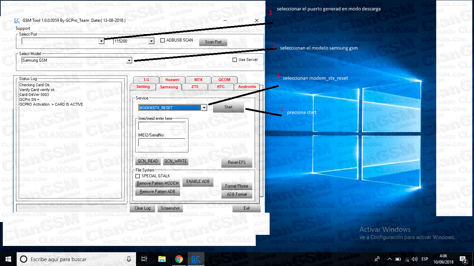Open the Windows Start menu
This screenshot has height=266, width=474.
pyautogui.click(x=8, y=259)
